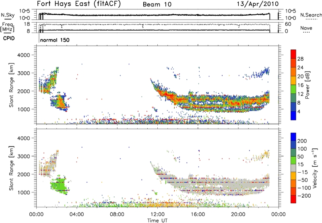The width and height of the screenshot is (322, 223).
Task: Click the 'Velocity [m s-1]' color bar label
Action: [315, 168]
